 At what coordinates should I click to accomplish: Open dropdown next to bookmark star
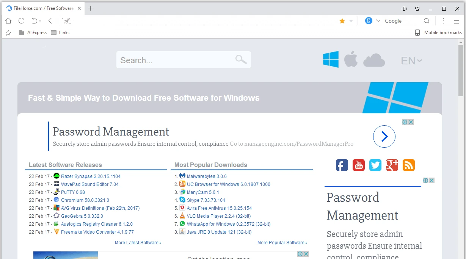(x=351, y=21)
